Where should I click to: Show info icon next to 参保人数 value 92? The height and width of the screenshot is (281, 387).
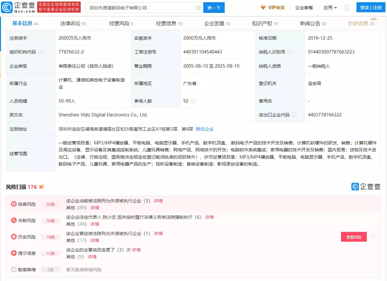click(x=193, y=101)
